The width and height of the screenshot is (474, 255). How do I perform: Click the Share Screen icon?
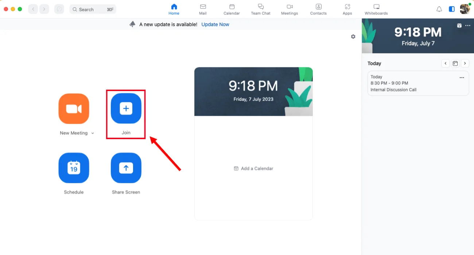tap(126, 168)
